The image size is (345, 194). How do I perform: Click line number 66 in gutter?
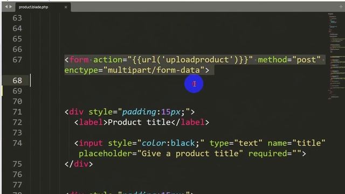17,49
